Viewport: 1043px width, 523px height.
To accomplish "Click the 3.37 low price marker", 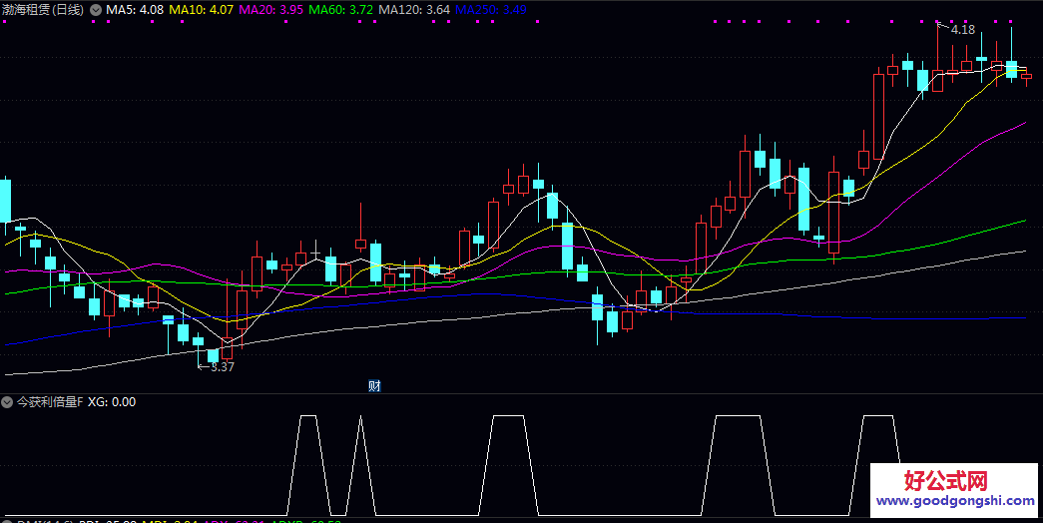I will coord(222,367).
